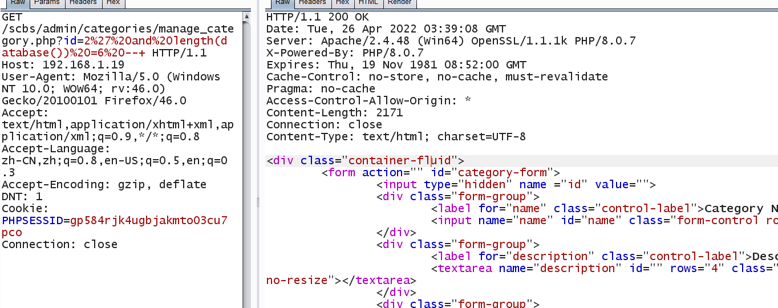Click the 'Expires: Thu, 19 Nov 1981' header
Image resolution: width=778 pixels, height=308 pixels.
(396, 64)
